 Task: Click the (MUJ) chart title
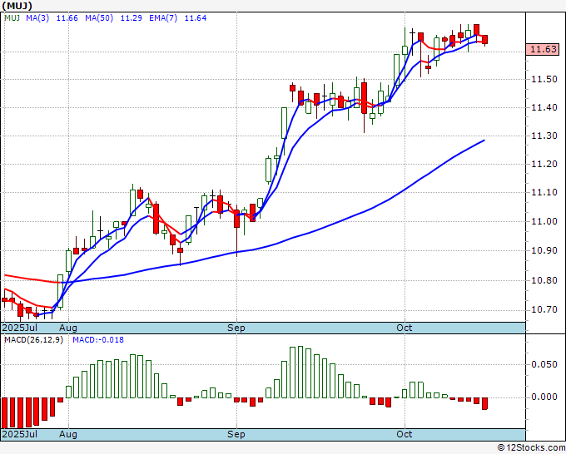17,6
